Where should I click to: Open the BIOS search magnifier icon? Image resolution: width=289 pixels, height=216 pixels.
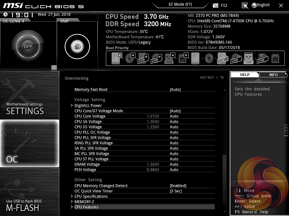(x=245, y=5)
